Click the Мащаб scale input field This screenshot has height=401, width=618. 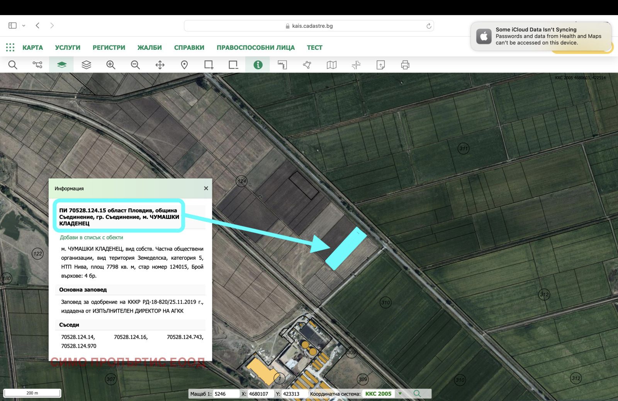[x=226, y=394]
